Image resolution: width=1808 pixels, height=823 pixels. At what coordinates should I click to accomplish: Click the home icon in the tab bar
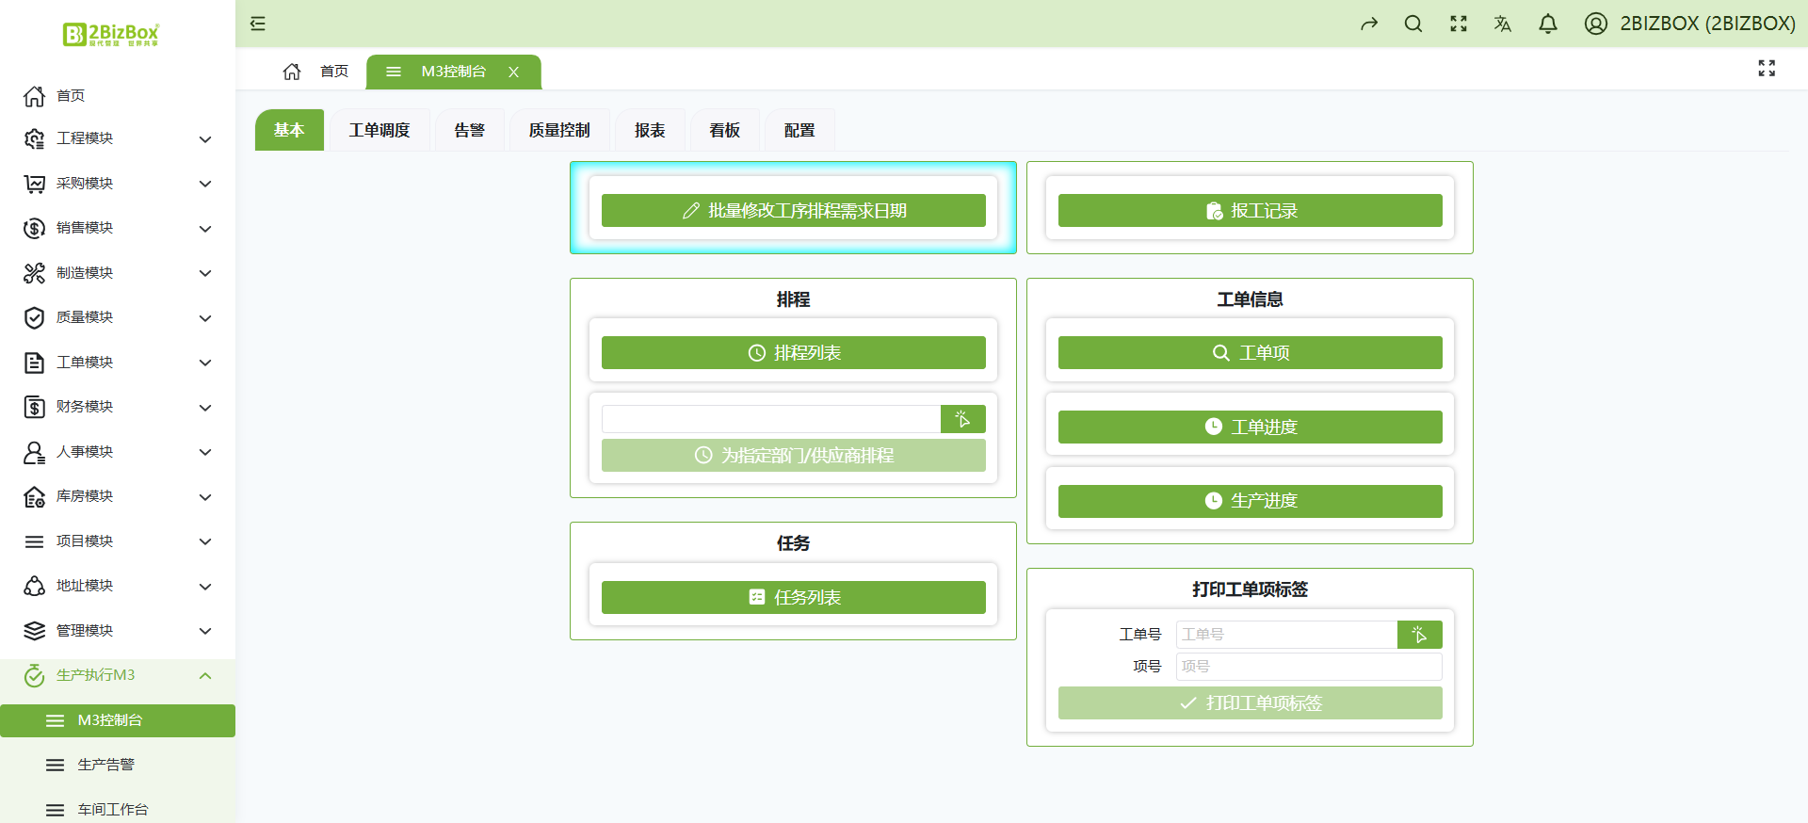coord(292,72)
